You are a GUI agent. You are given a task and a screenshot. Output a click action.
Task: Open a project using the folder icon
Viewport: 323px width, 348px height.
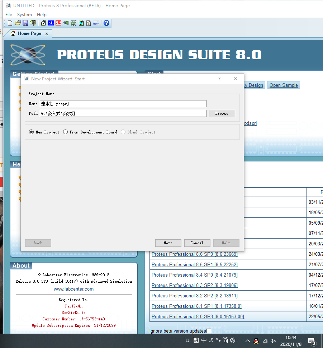(x=18, y=23)
